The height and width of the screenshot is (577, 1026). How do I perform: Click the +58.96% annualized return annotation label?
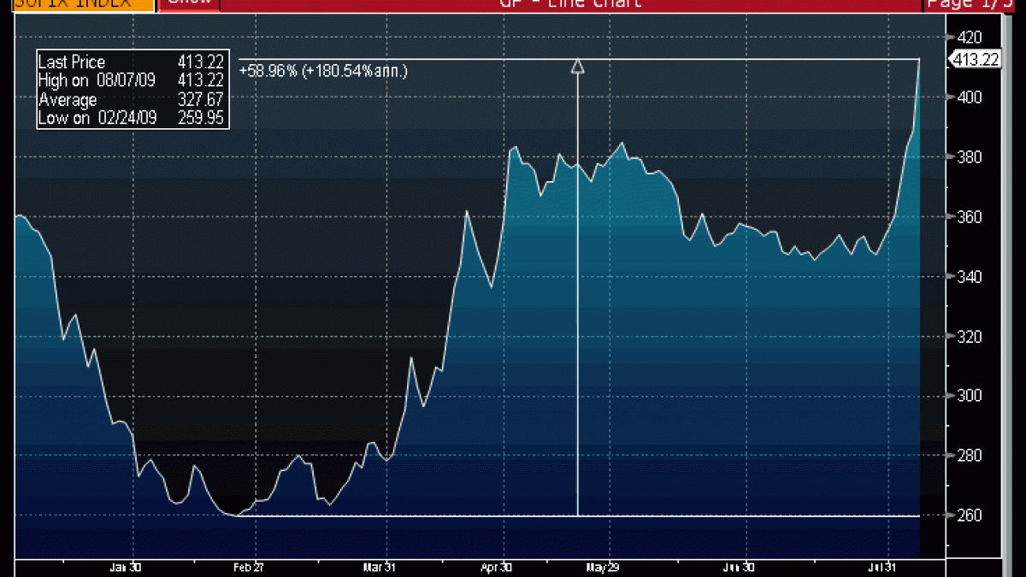[324, 70]
